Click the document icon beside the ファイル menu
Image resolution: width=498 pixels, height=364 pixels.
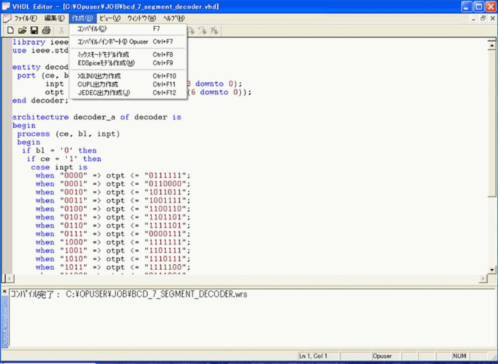[7, 18]
